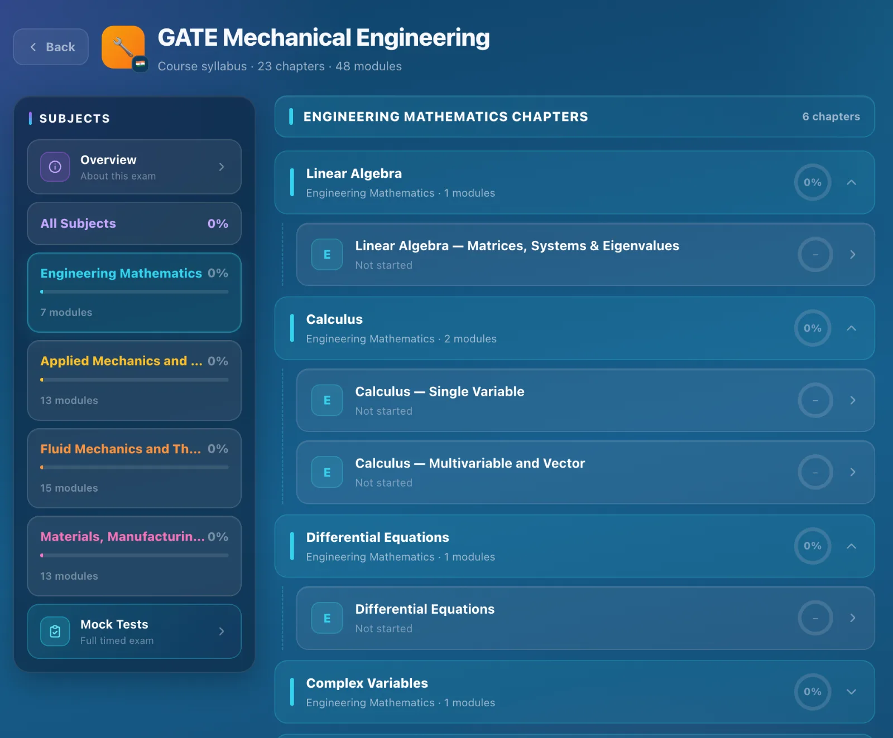This screenshot has height=738, width=893.
Task: Open arrow for Differential Equations module row
Action: [x=852, y=618]
